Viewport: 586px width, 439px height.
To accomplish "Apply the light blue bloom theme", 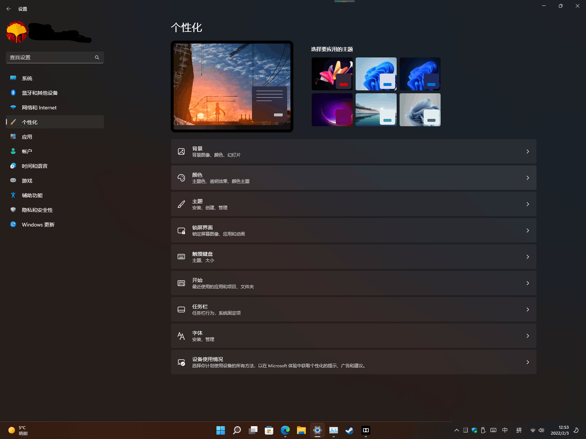I will (x=376, y=74).
